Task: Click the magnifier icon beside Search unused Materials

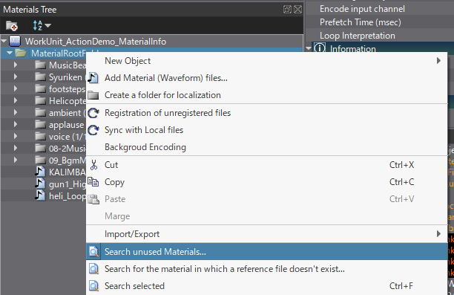Action: 93,251
